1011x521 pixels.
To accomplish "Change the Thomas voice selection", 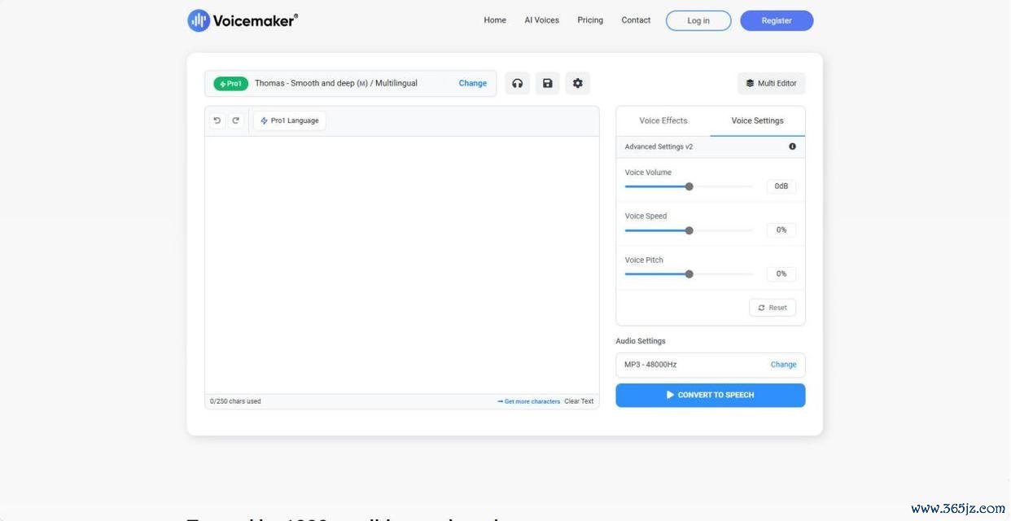I will [x=472, y=83].
